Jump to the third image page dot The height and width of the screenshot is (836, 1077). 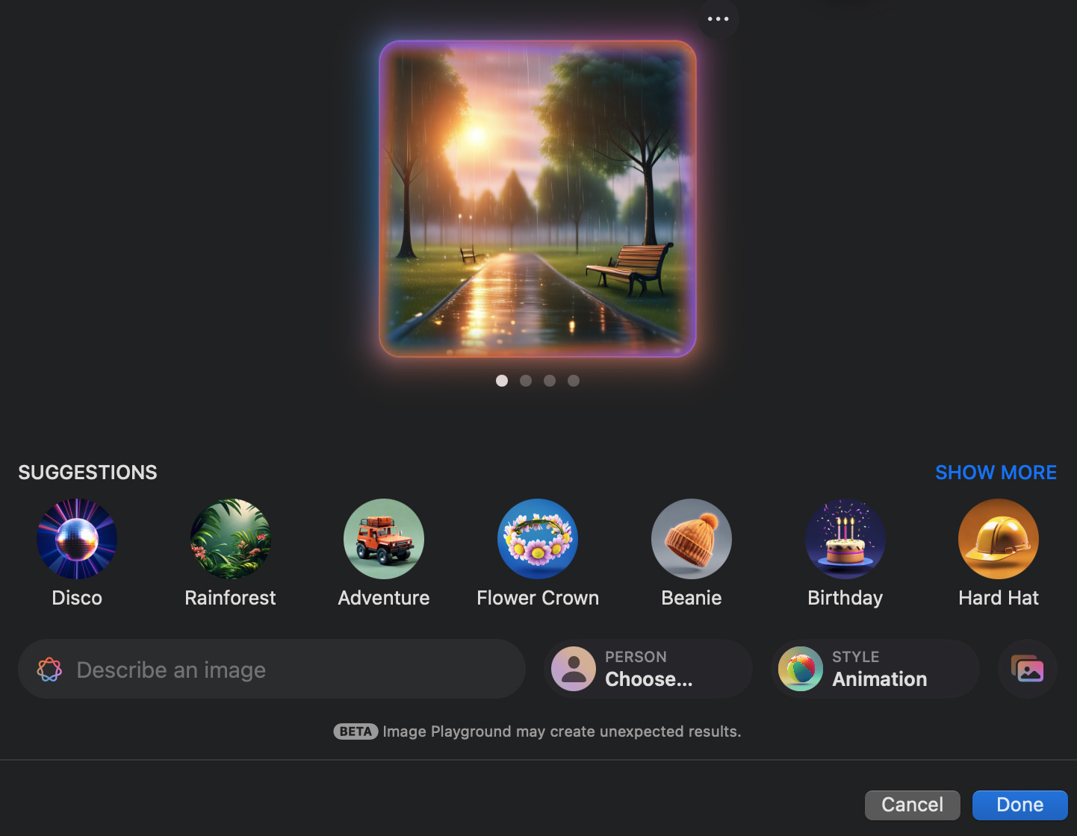pyautogui.click(x=550, y=381)
